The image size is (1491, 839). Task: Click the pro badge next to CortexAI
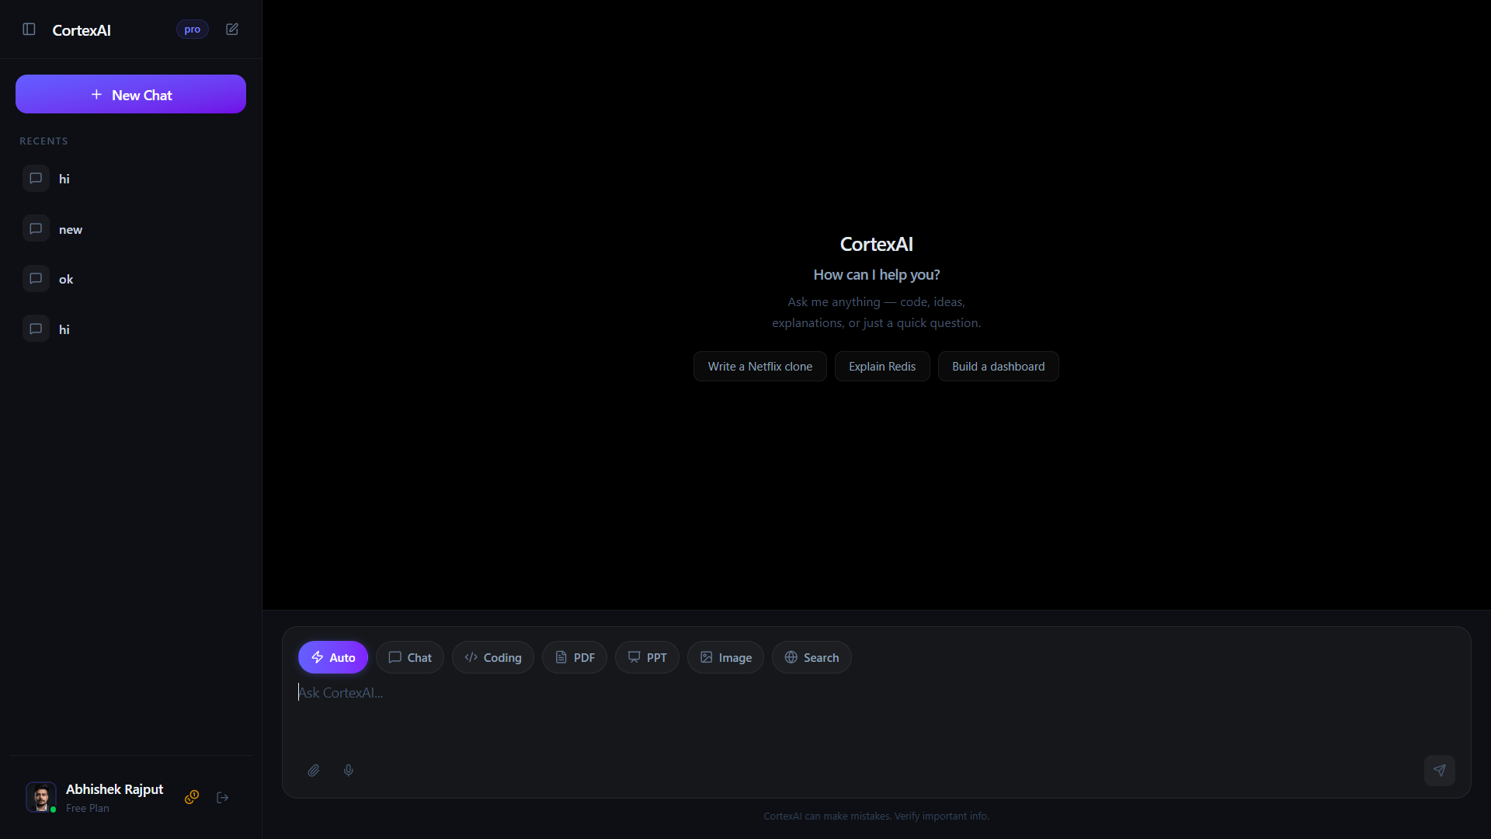pos(192,30)
